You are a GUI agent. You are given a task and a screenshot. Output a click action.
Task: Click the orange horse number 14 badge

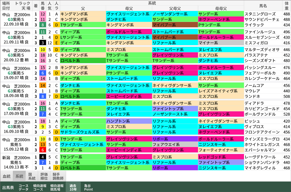tap(43, 85)
